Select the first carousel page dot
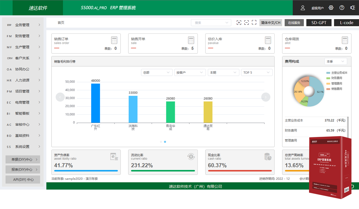Screen dimensions: 359x209 pyautogui.click(x=161, y=142)
